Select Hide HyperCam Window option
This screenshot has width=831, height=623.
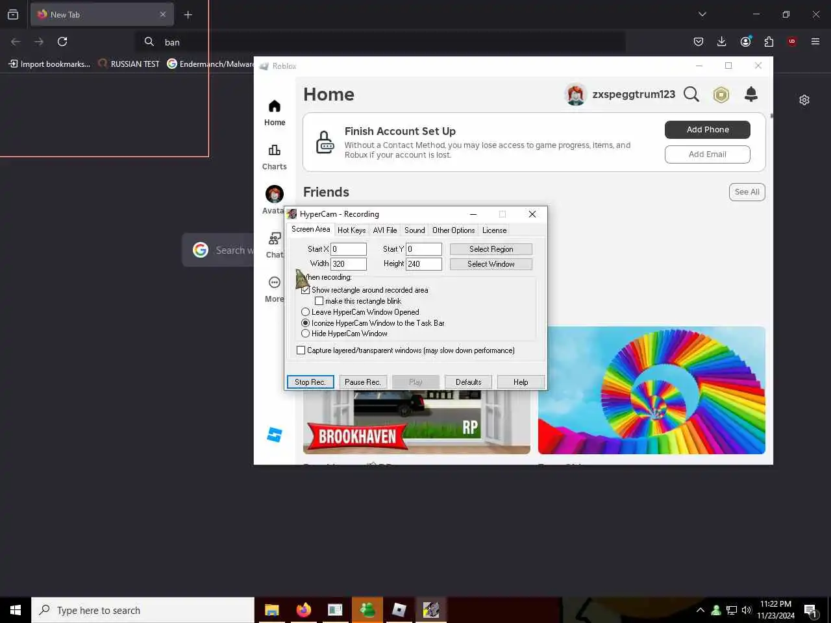(345, 334)
